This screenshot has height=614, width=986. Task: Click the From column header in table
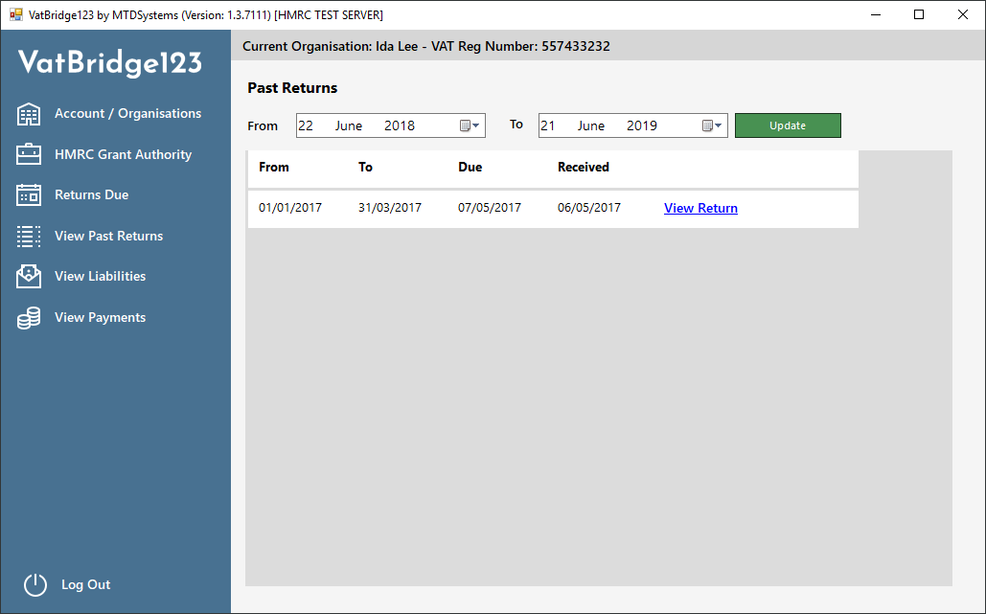point(274,168)
